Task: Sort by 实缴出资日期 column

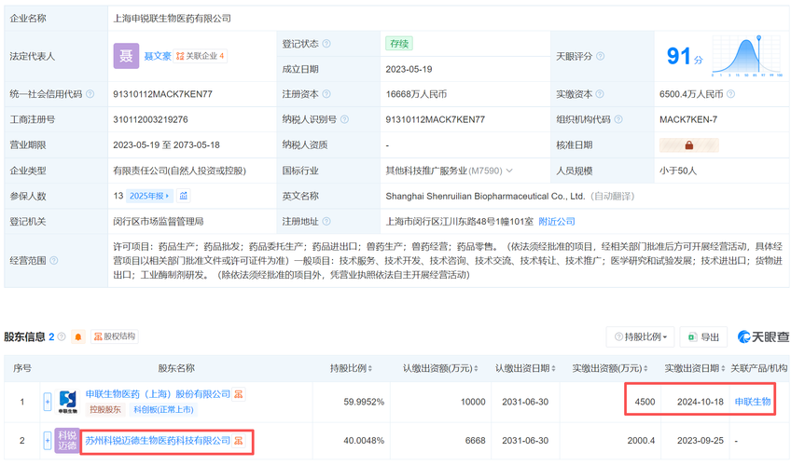Action: tap(695, 368)
